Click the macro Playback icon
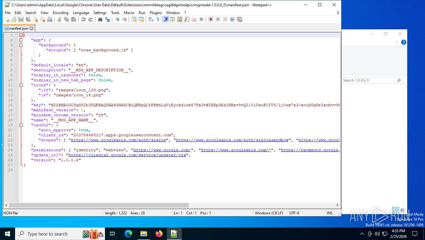The height and width of the screenshot is (240, 425). 225,19
